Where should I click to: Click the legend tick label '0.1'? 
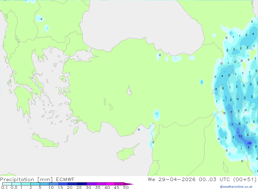click(x=4, y=187)
